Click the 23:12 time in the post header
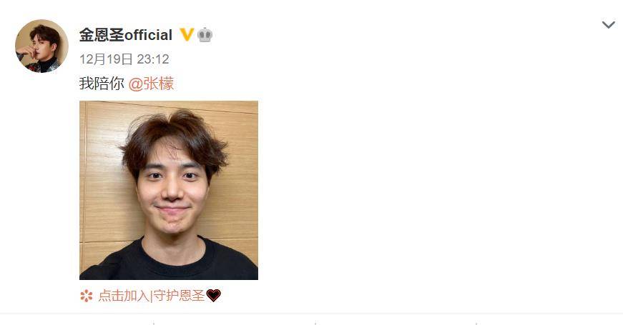Screen dimensions: 623x325 pos(153,59)
